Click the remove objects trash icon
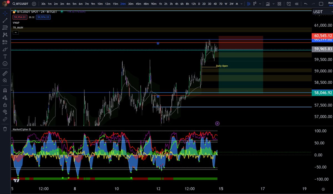The width and height of the screenshot is (333, 194). [x=5, y=129]
